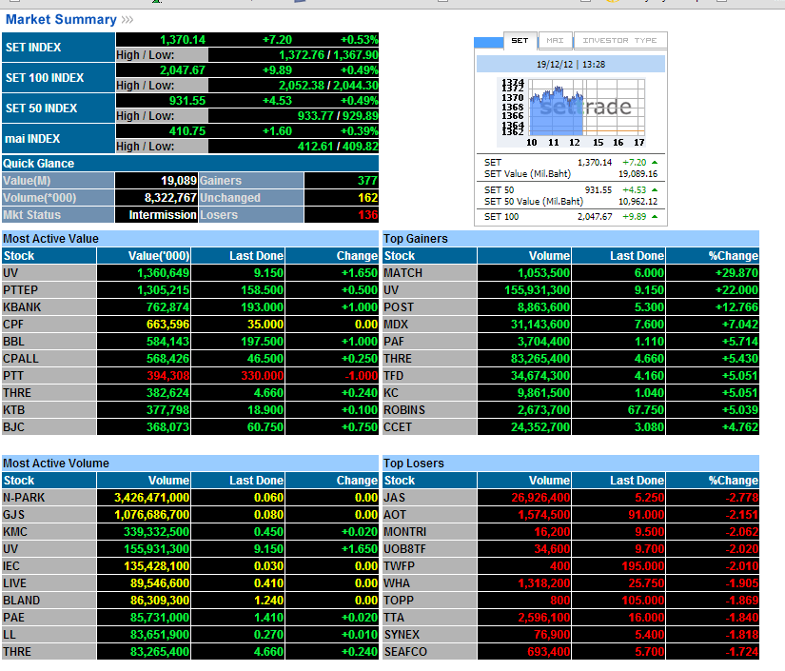Viewport: 785px width, 671px height.
Task: Click the SET INDEX value 1,370.14
Action: click(183, 40)
